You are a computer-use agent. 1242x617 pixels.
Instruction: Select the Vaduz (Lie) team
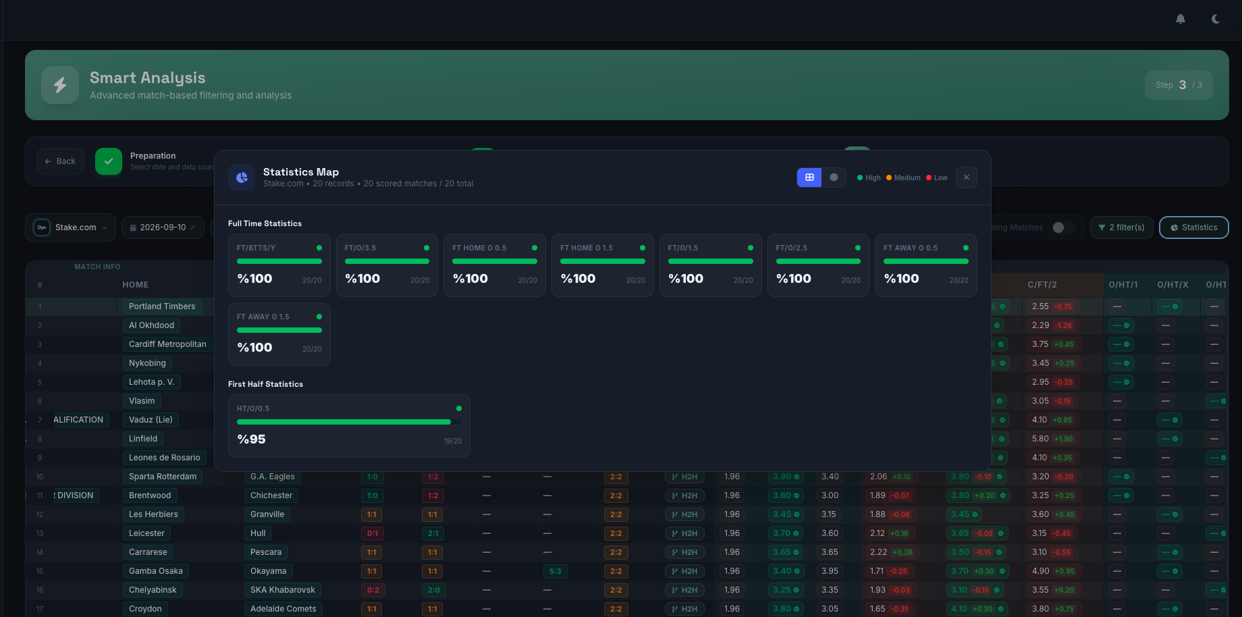point(151,420)
